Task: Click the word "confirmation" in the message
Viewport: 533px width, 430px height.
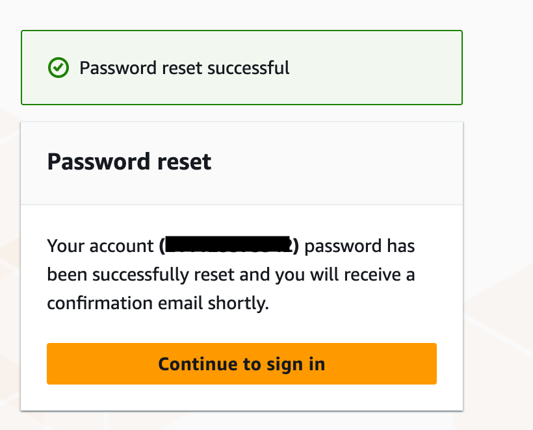Action: [99, 303]
